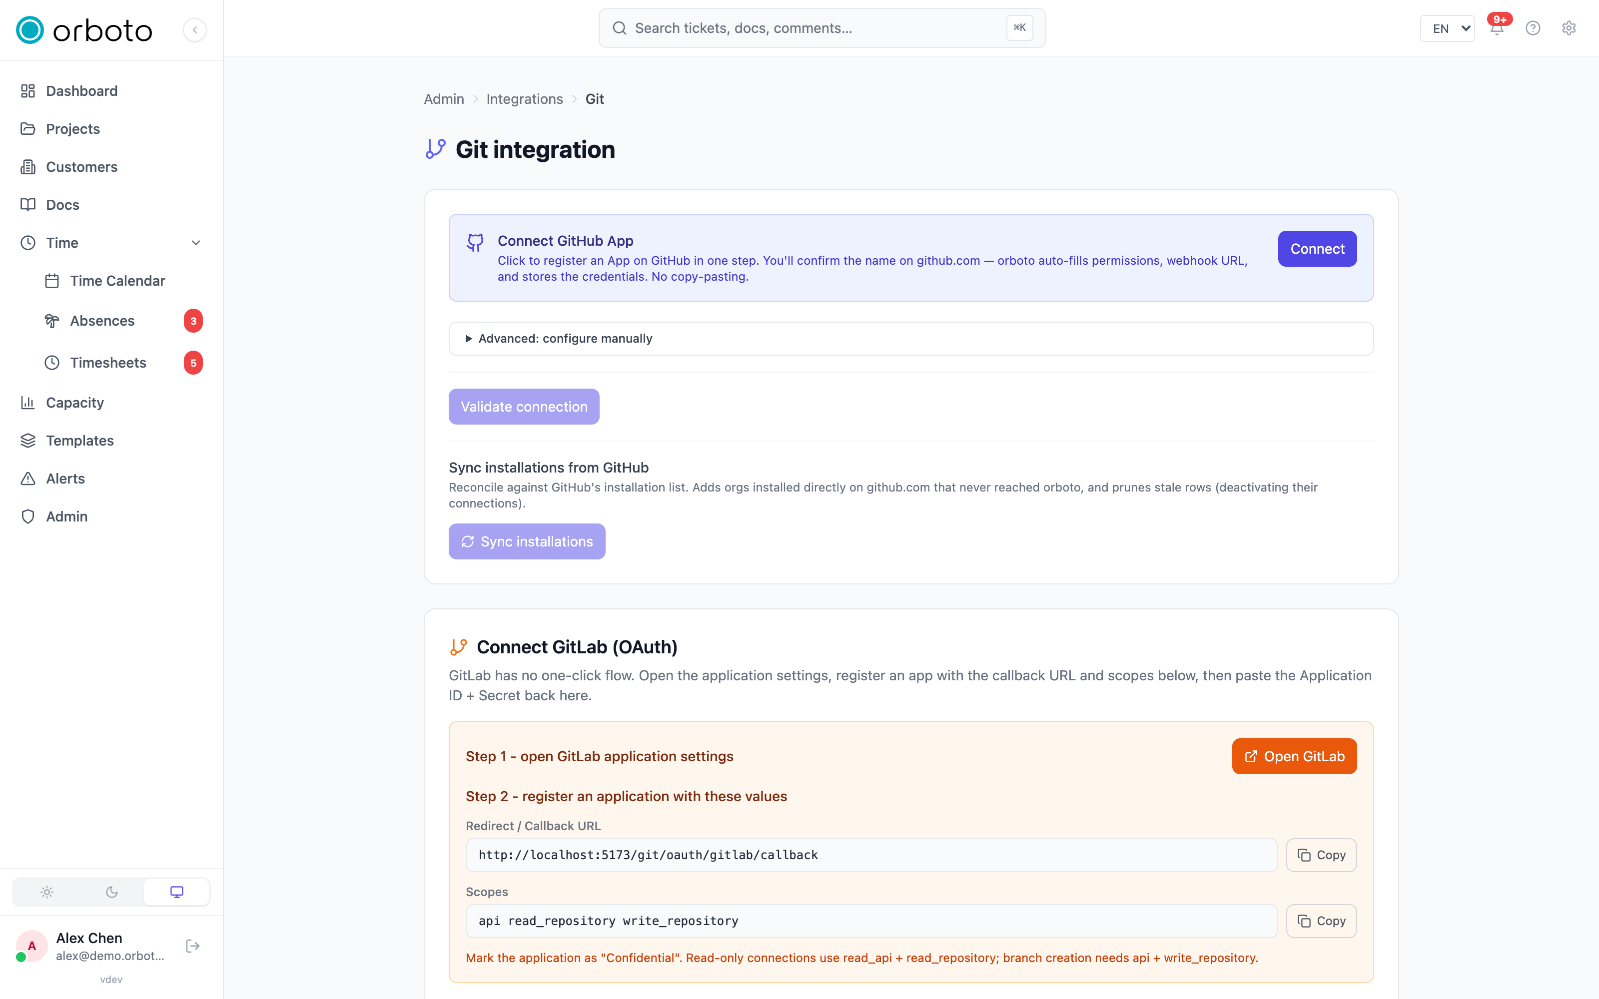Click the Time clock icon
1599x999 pixels.
(28, 243)
